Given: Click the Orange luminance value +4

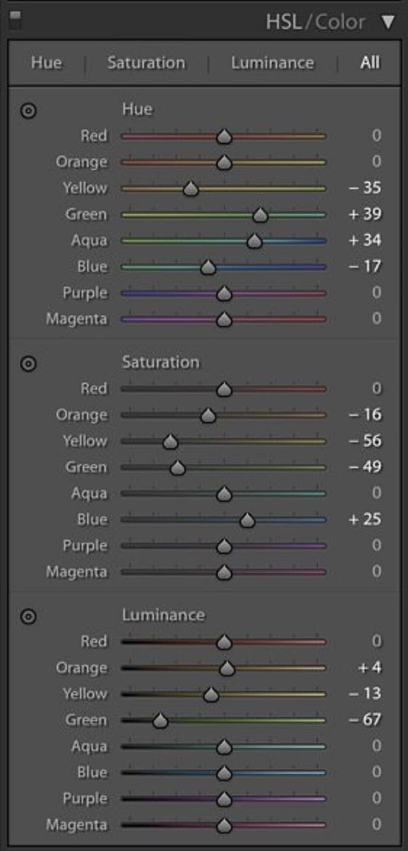Looking at the screenshot, I should pyautogui.click(x=370, y=668).
